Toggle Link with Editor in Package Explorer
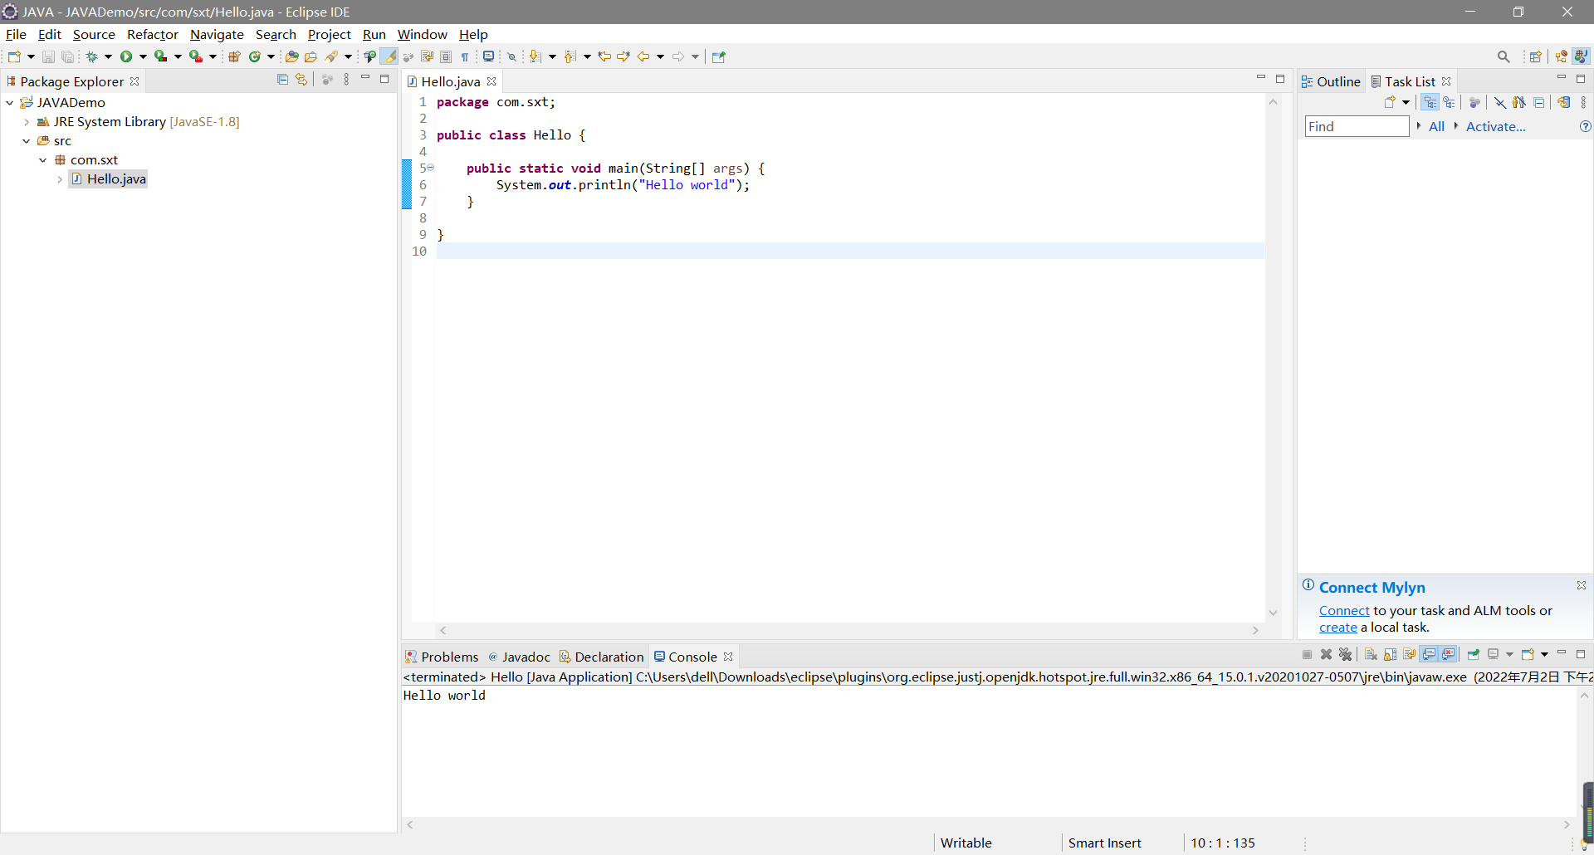Image resolution: width=1594 pixels, height=855 pixels. tap(301, 80)
